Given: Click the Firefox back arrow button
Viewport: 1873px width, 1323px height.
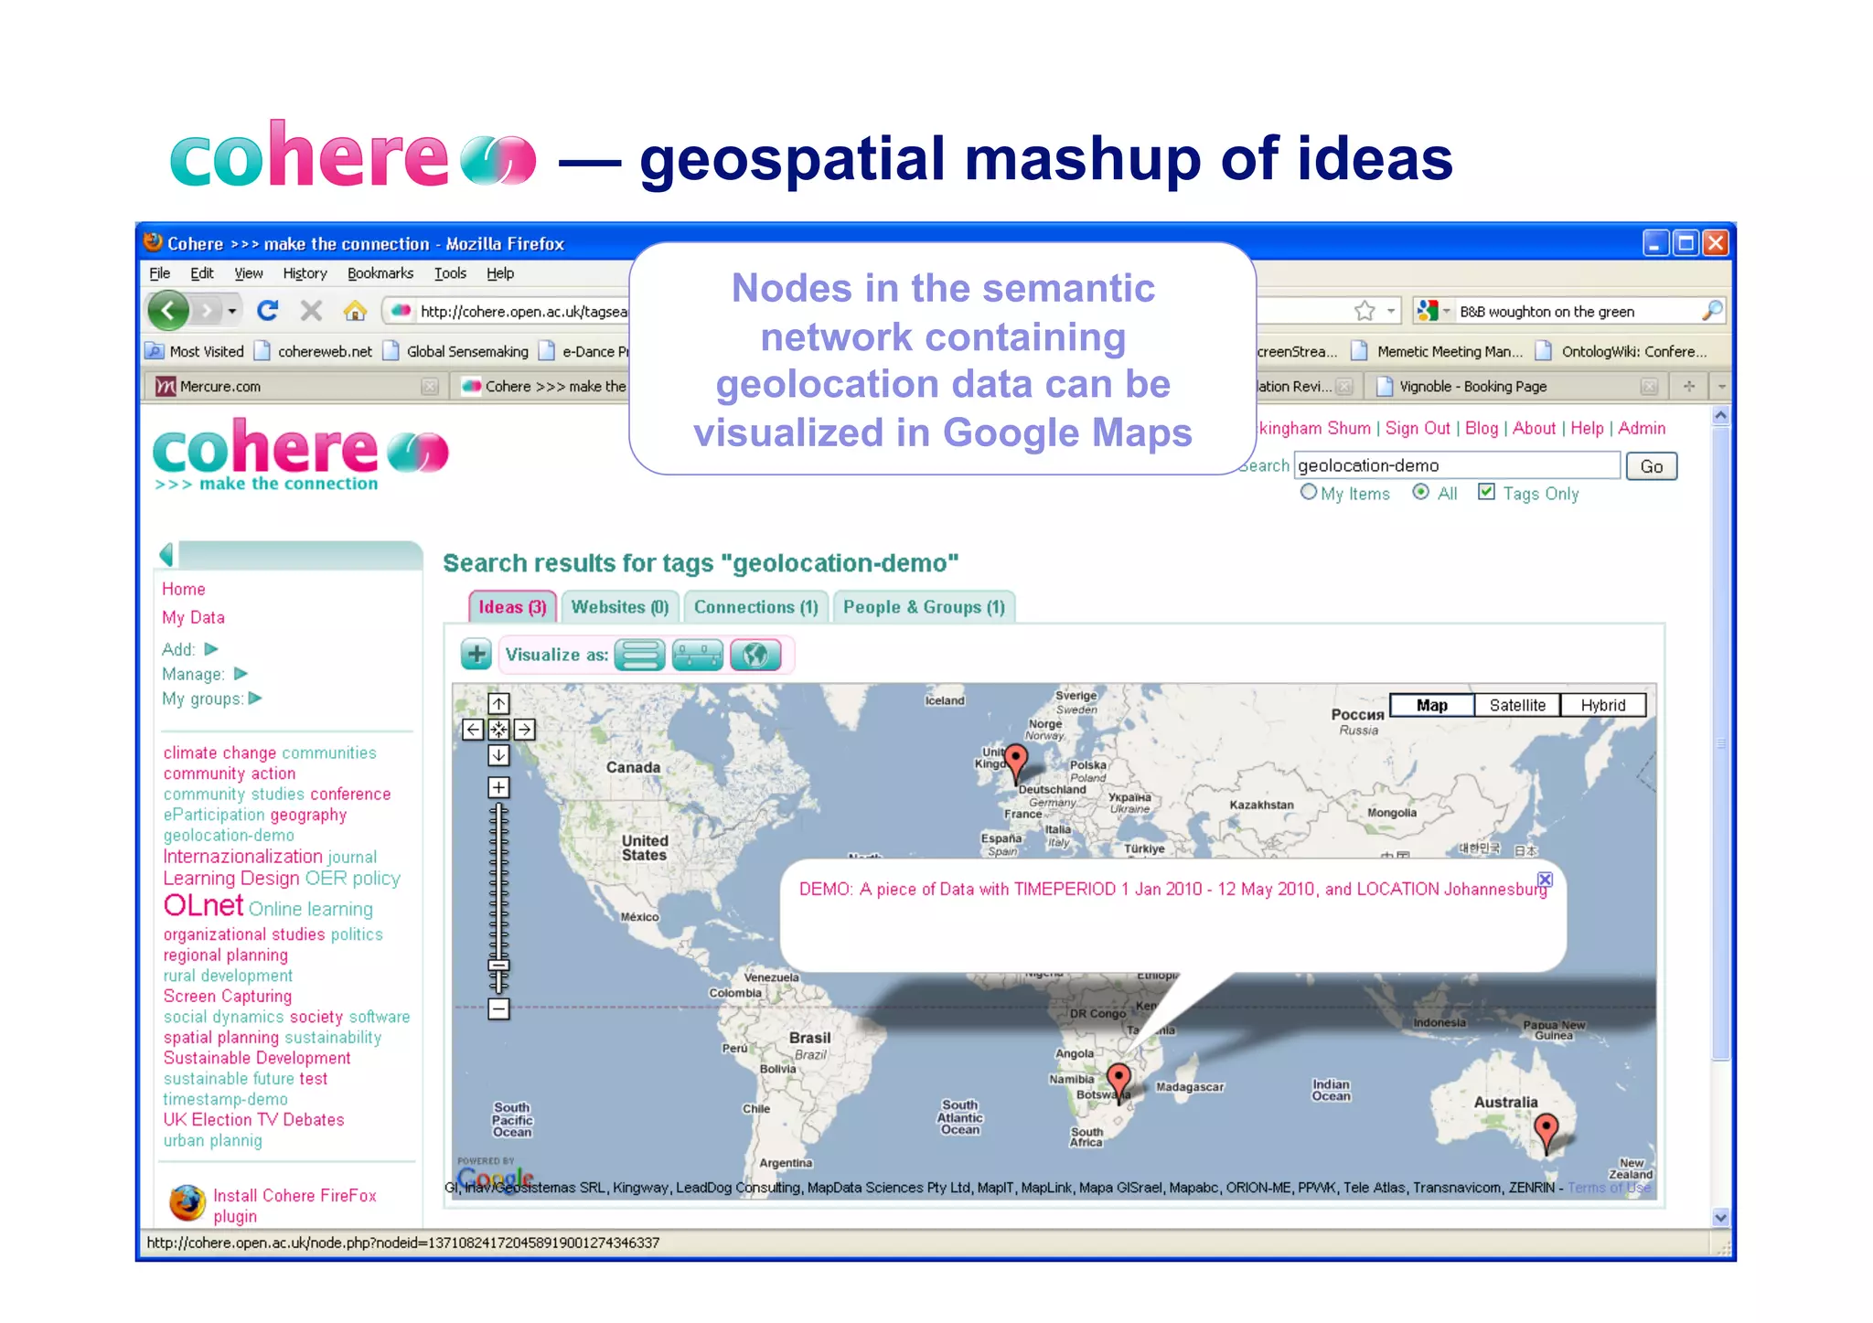Looking at the screenshot, I should click(x=168, y=311).
